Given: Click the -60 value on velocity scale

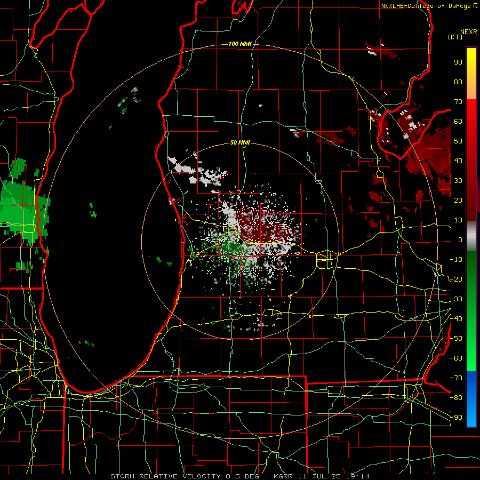Looking at the screenshot, I should (x=456, y=358).
